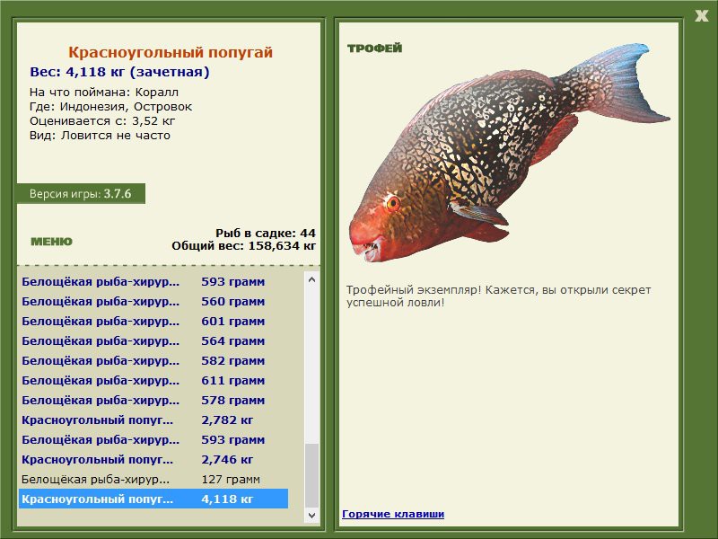This screenshot has width=718, height=539.
Task: Open the МЕНЮ menu
Action: point(51,242)
